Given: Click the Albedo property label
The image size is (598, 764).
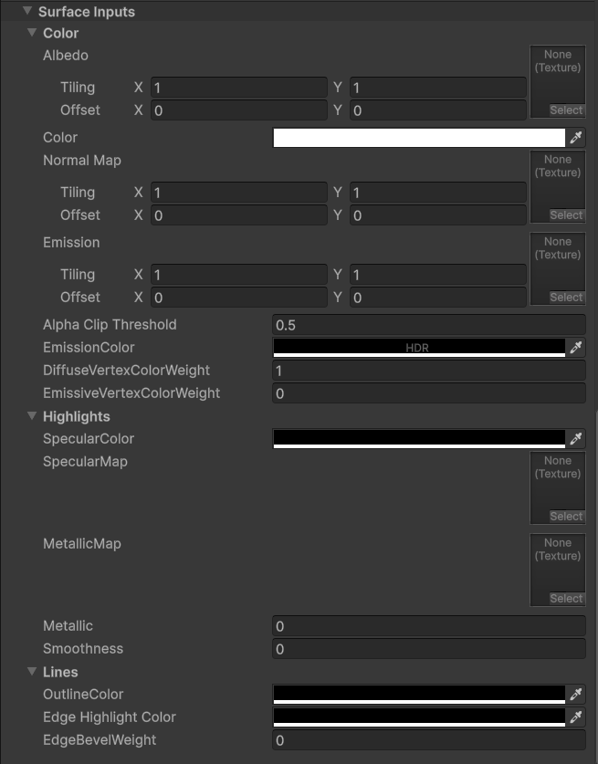Looking at the screenshot, I should pos(66,56).
